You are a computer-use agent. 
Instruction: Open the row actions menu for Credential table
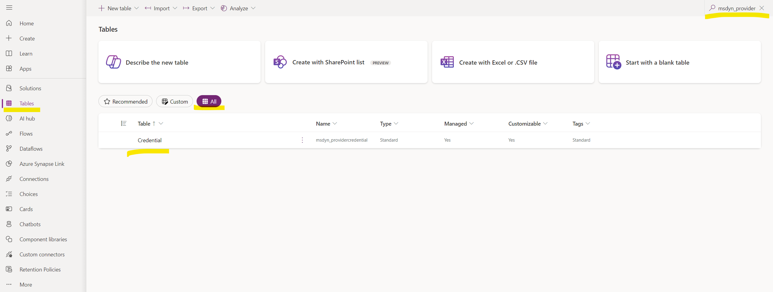pyautogui.click(x=302, y=140)
